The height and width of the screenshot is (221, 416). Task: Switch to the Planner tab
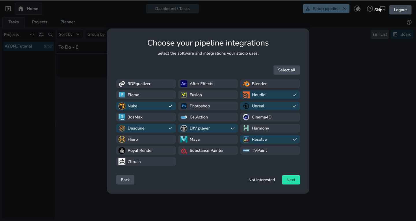click(68, 22)
